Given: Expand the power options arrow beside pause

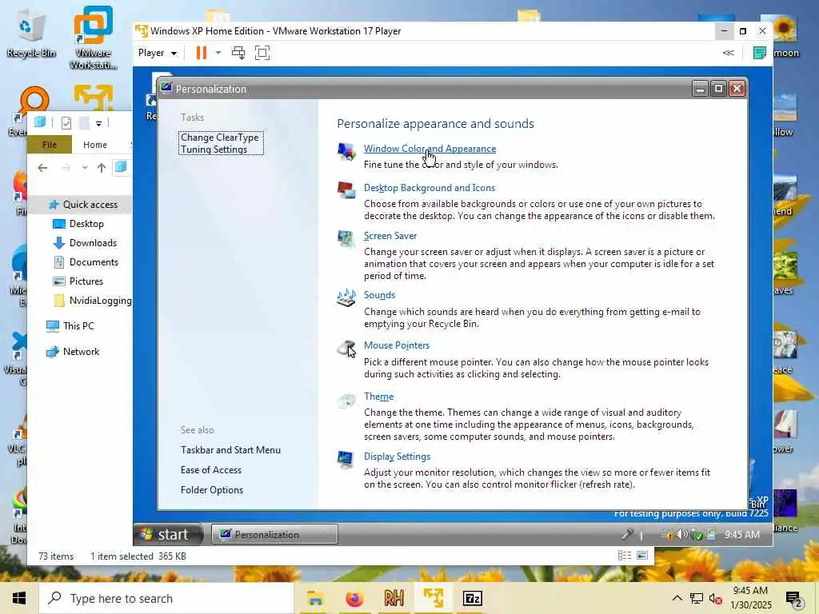Looking at the screenshot, I should pos(218,53).
